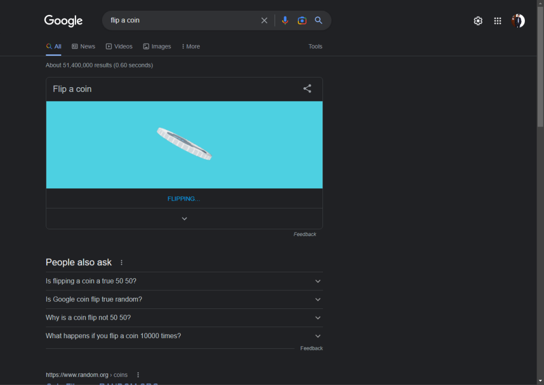Expand Is Google coin flip true random?
The width and height of the screenshot is (544, 385).
click(184, 299)
